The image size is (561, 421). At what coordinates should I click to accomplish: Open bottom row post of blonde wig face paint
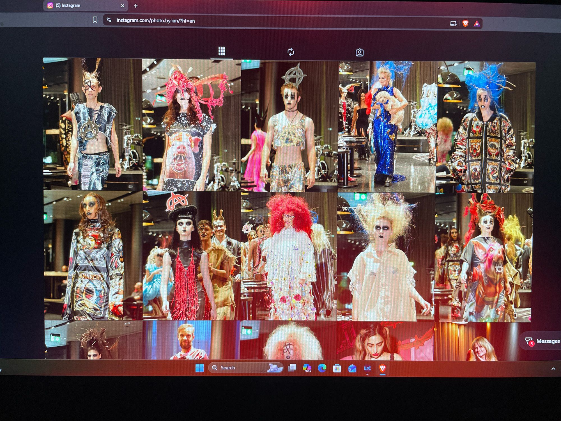pos(288,340)
